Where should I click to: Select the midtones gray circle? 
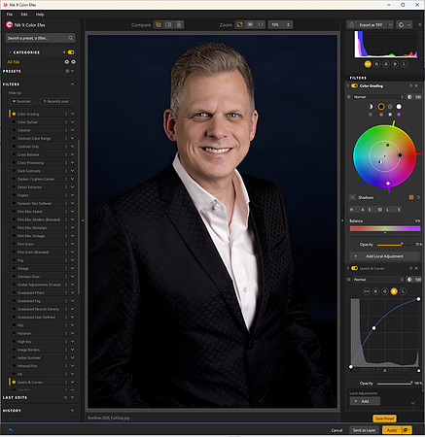pos(390,107)
